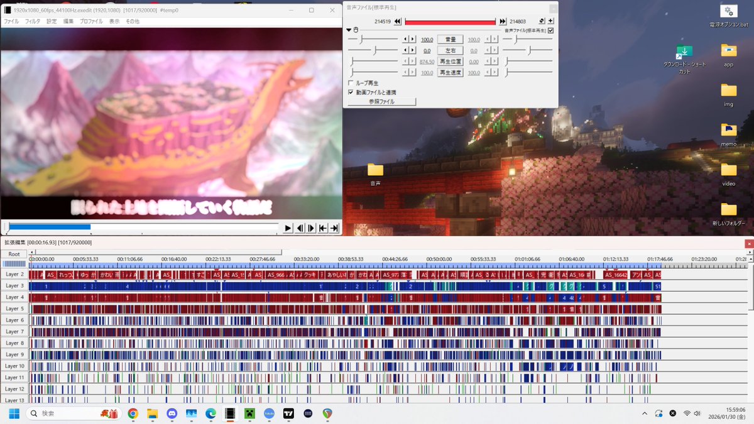Click the 再生位置 parameter button
Viewport: 754px width, 424px height.
tap(450, 62)
